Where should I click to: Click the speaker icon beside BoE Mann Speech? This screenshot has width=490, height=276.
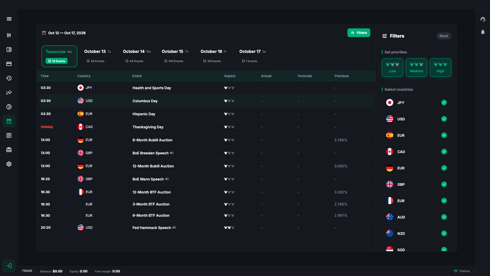(167, 179)
